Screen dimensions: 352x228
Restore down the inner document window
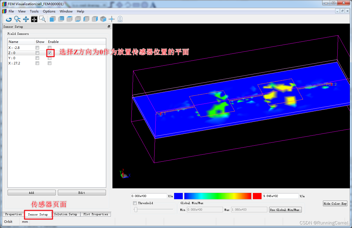[x=342, y=11]
